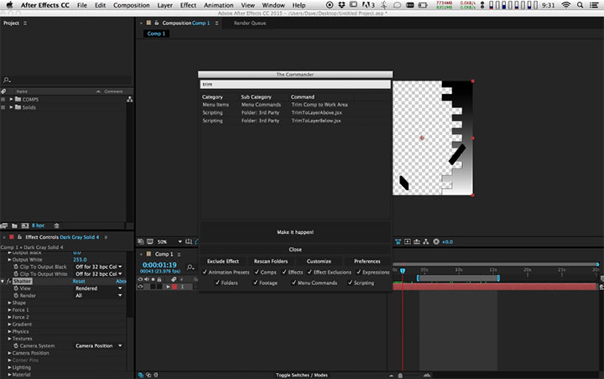Open the View dropdown showing Rendered
The width and height of the screenshot is (604, 379).
pos(99,288)
